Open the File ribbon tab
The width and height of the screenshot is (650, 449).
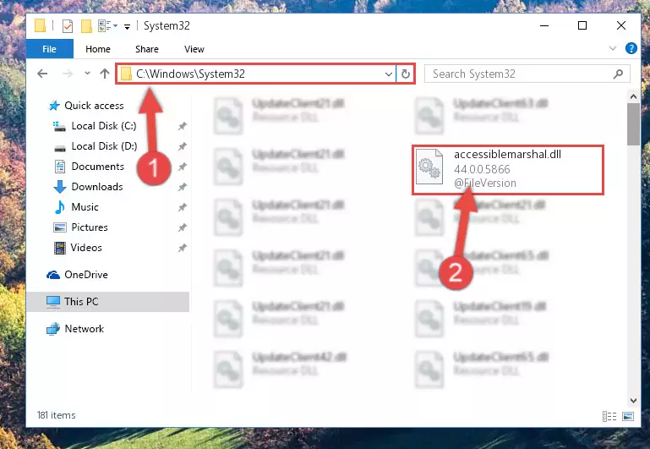49,49
